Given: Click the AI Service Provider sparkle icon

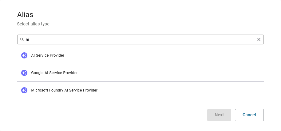Looking at the screenshot, I should click(24, 55).
